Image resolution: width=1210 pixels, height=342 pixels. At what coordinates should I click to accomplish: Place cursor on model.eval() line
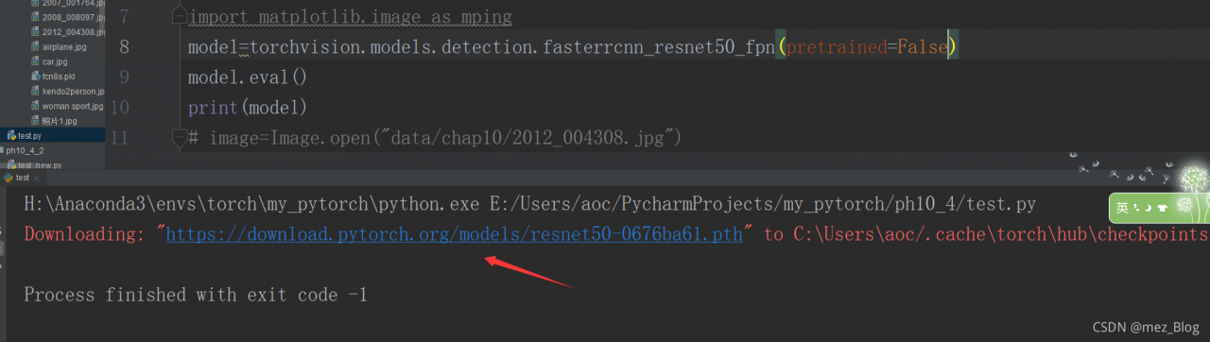point(248,77)
